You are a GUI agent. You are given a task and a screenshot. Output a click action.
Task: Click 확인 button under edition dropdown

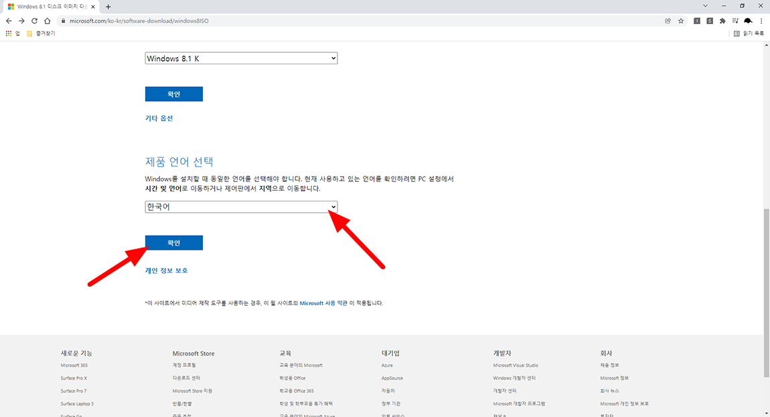click(x=174, y=94)
